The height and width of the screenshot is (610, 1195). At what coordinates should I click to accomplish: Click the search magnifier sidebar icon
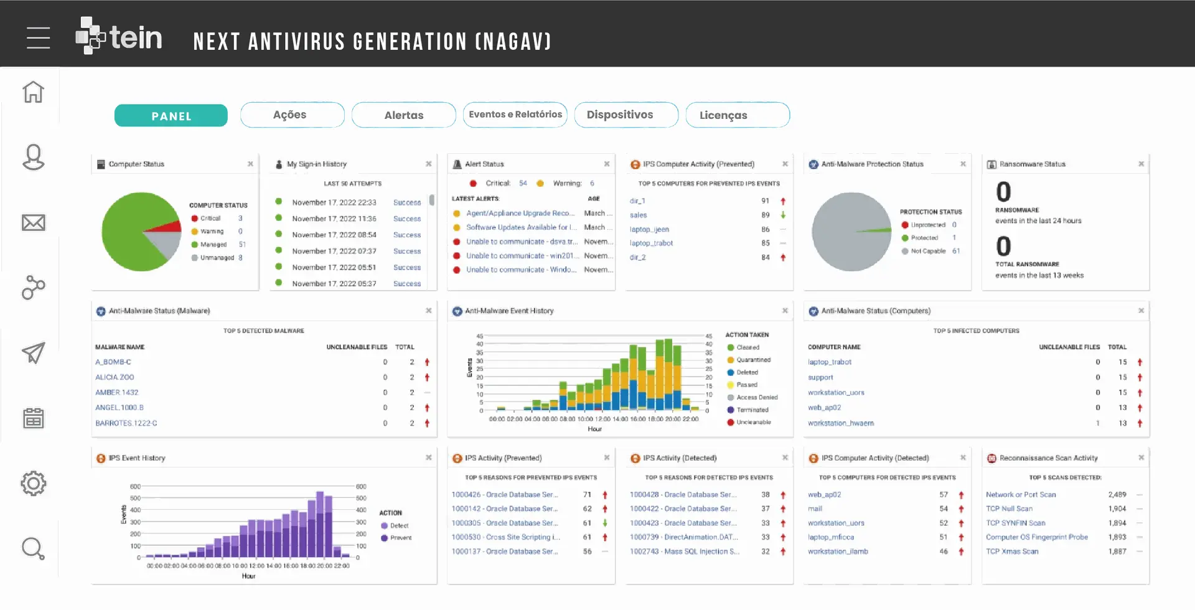click(x=34, y=549)
